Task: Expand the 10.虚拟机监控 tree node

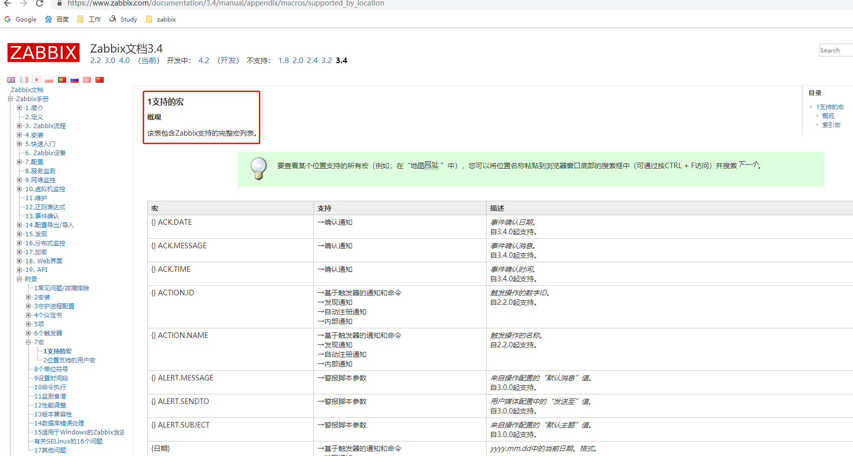Action: click(19, 189)
